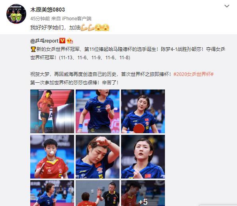
Task: Click the iPhone客户端 source link
Action: (x=76, y=19)
